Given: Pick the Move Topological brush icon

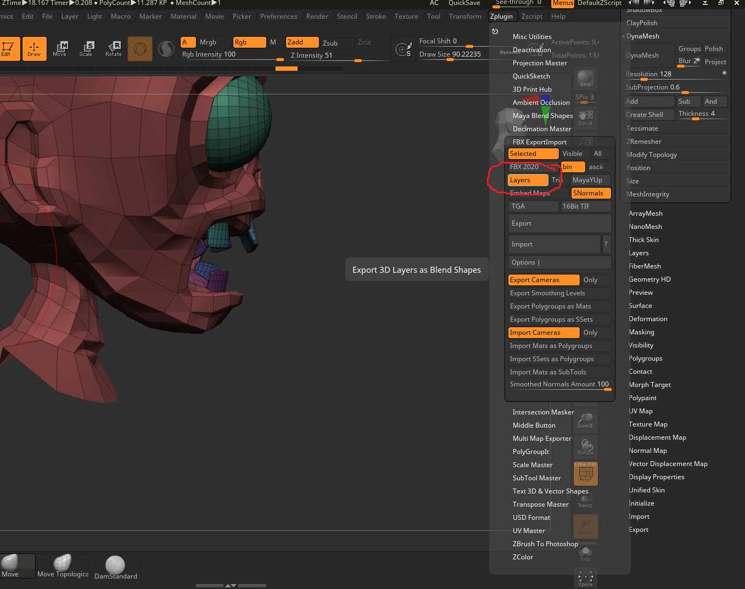Looking at the screenshot, I should pyautogui.click(x=63, y=566).
